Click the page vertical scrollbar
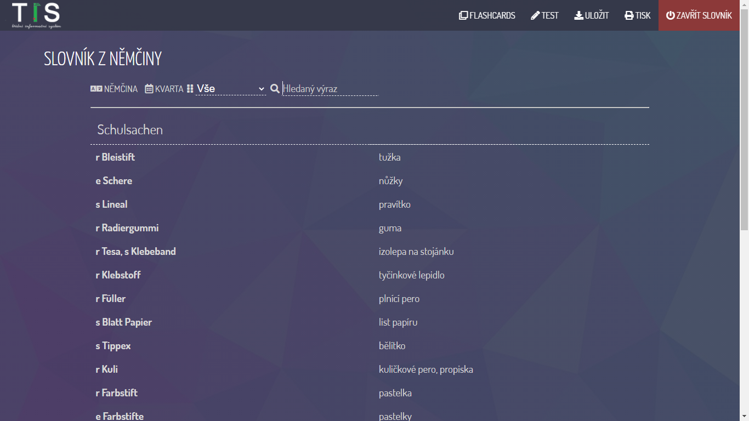Screen dimensions: 749x421 point(744,219)
